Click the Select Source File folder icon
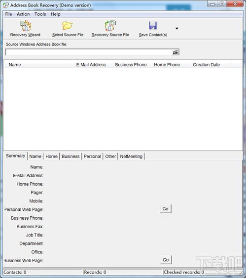 coord(68,26)
